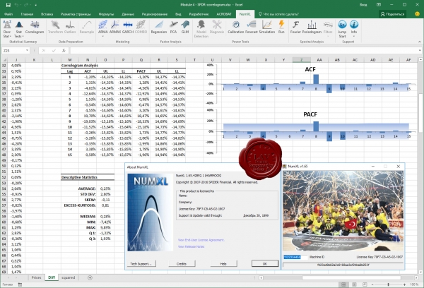Screen dimensions: 424x288
Task: Open the ARMAX modeling tool
Action: point(115,28)
